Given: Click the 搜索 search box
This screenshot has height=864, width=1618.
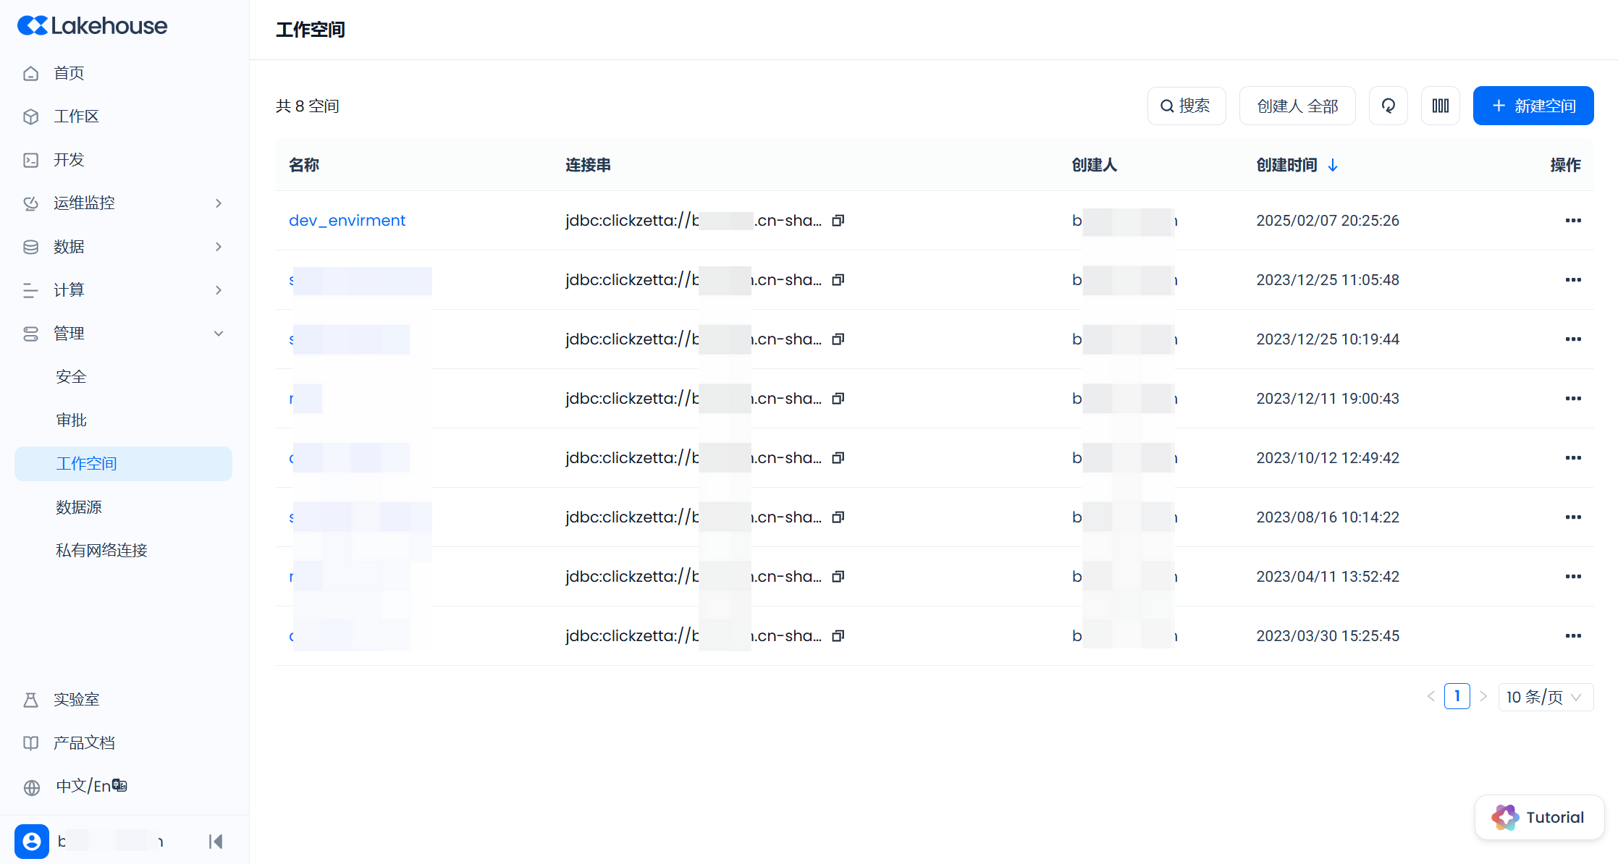Looking at the screenshot, I should 1186,106.
